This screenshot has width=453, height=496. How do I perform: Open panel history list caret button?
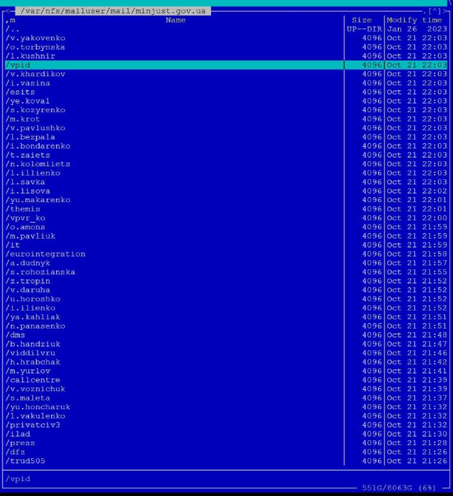[x=434, y=11]
